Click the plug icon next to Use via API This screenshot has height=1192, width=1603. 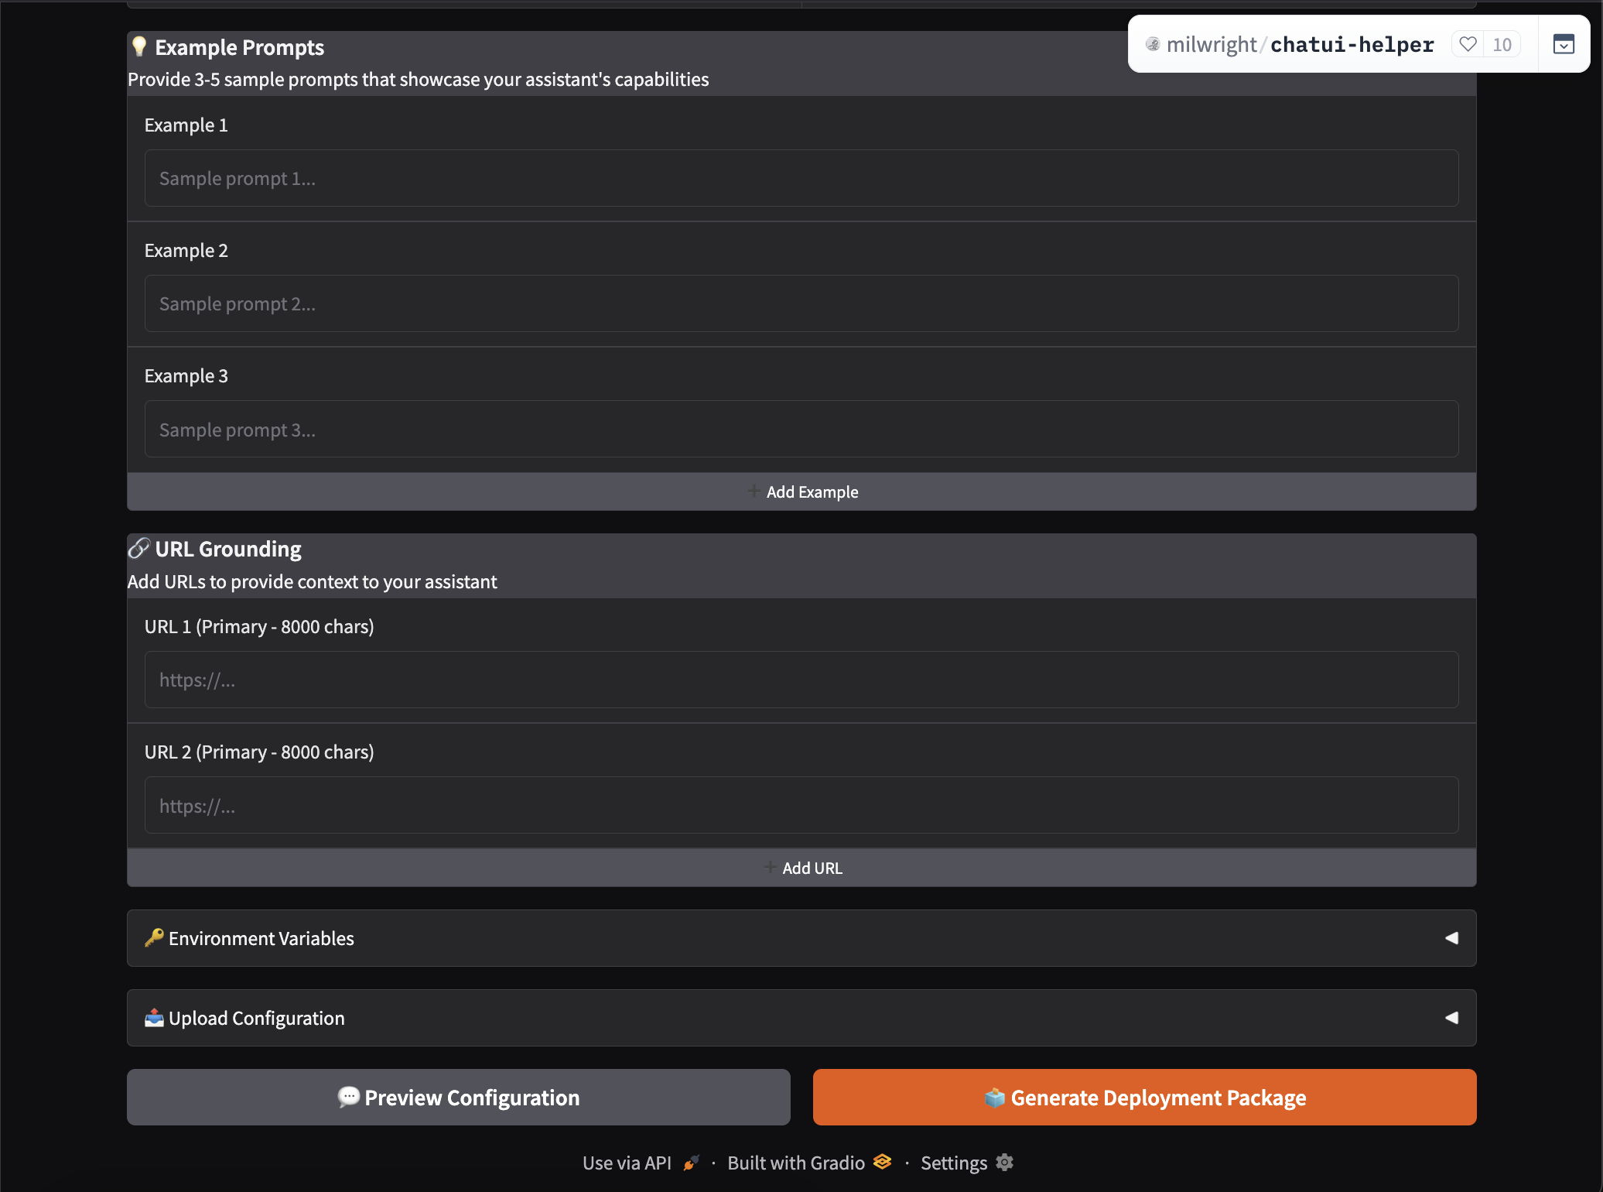[691, 1162]
